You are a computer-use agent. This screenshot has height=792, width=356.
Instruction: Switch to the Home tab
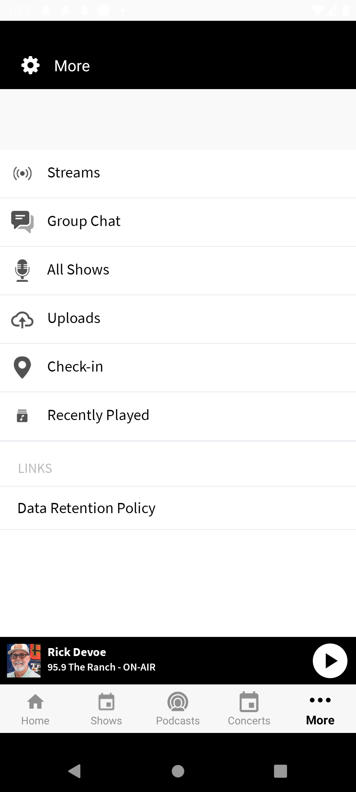(35, 709)
